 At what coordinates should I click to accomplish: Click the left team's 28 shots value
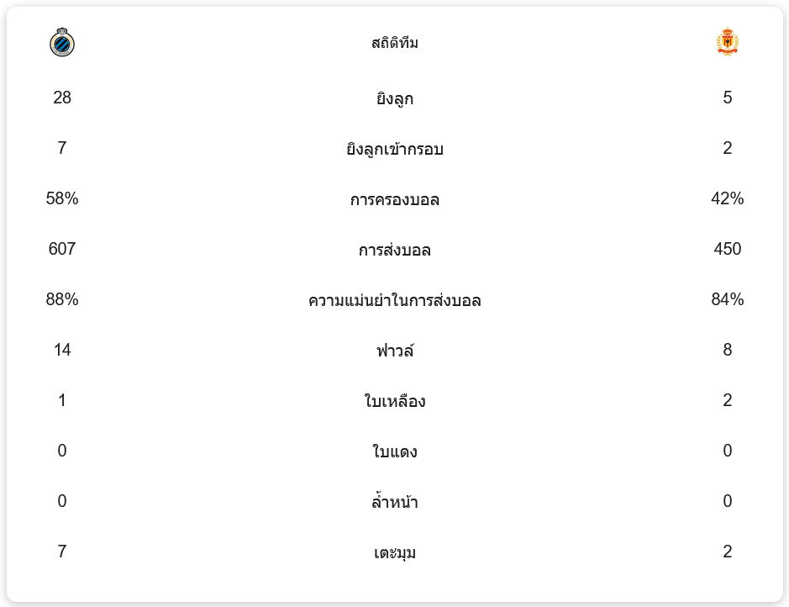pos(62,98)
